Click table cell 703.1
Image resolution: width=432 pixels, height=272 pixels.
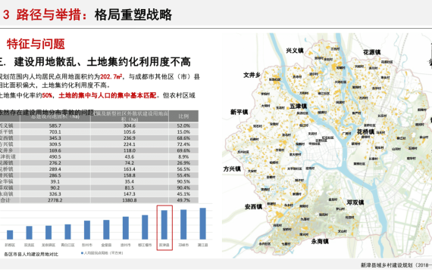pos(55,132)
